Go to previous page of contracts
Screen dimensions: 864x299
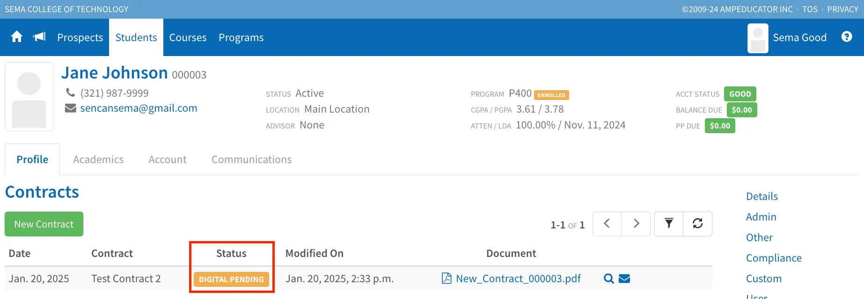tap(607, 224)
